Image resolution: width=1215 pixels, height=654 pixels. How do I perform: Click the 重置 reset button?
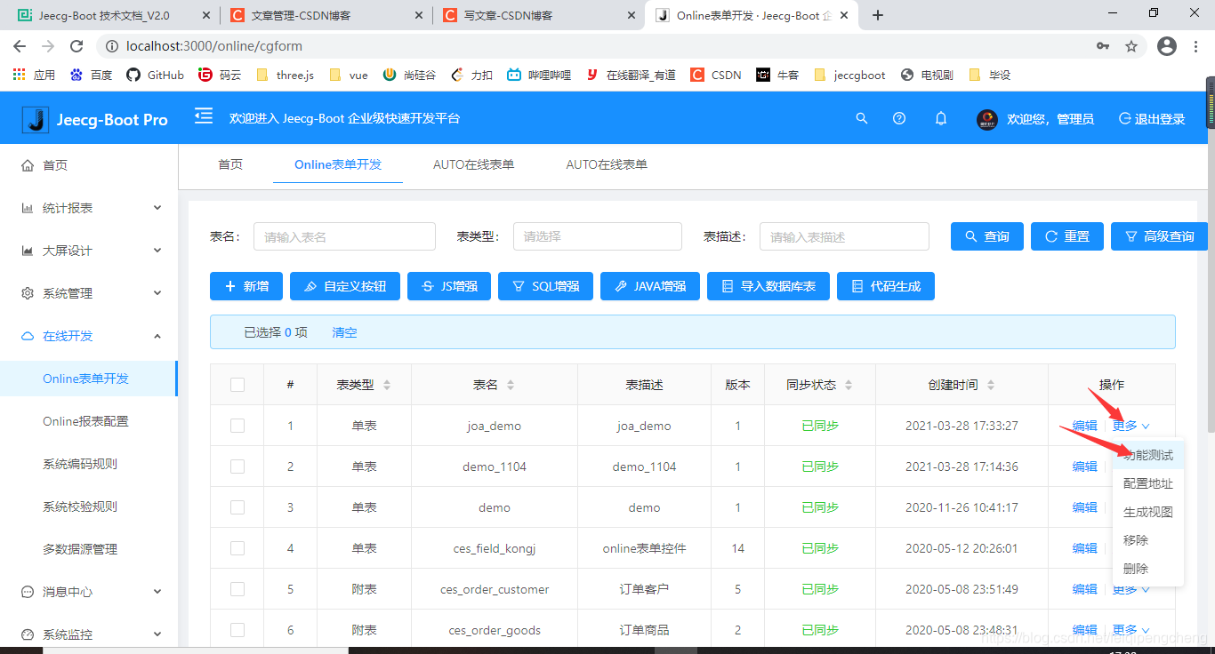pyautogui.click(x=1067, y=236)
